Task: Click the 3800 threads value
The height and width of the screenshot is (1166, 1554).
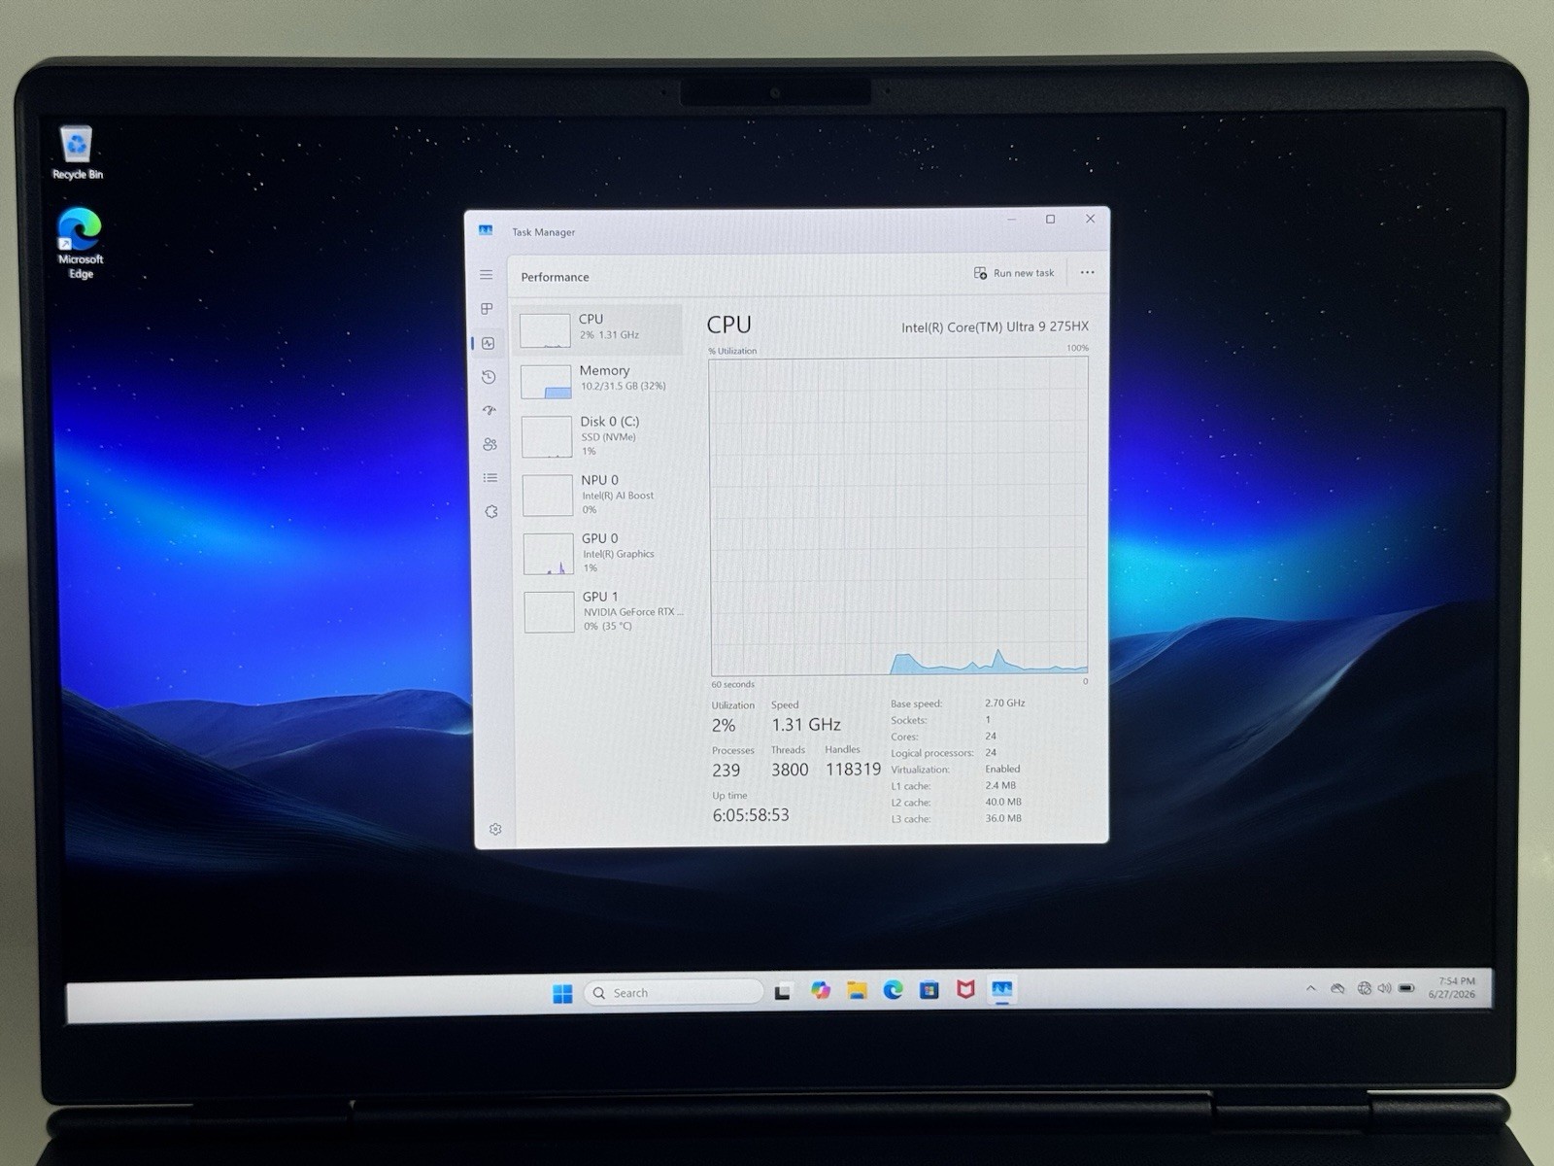Action: coord(790,770)
